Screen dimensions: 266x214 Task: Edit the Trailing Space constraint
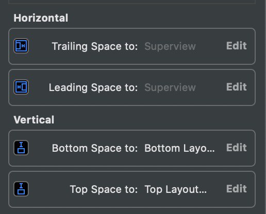pyautogui.click(x=237, y=46)
